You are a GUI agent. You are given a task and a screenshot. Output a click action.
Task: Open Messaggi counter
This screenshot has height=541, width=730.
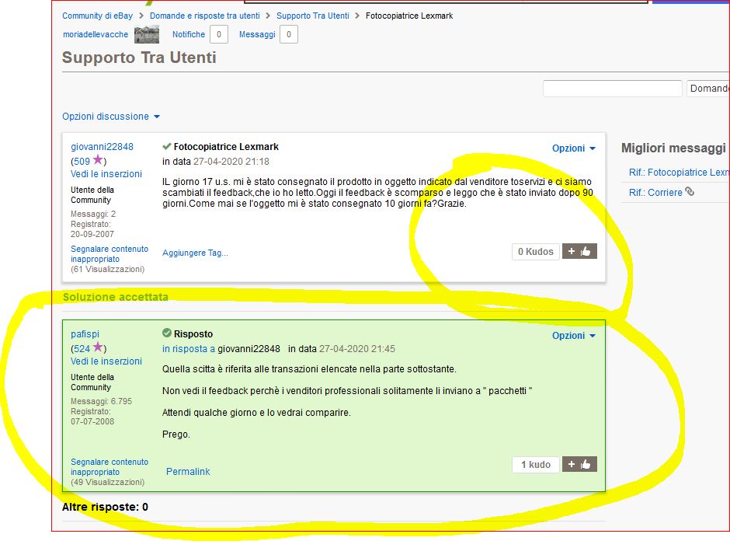[x=288, y=34]
